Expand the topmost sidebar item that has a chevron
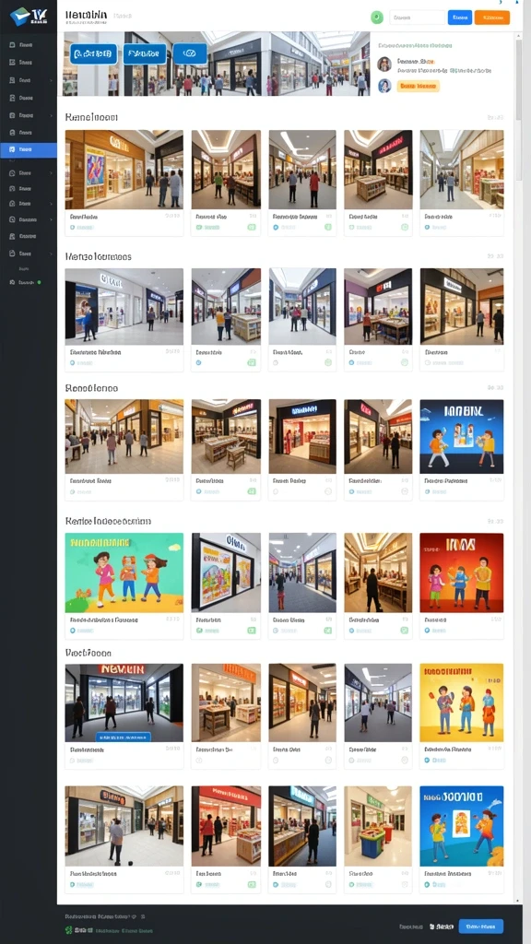The width and height of the screenshot is (531, 944). (x=29, y=79)
